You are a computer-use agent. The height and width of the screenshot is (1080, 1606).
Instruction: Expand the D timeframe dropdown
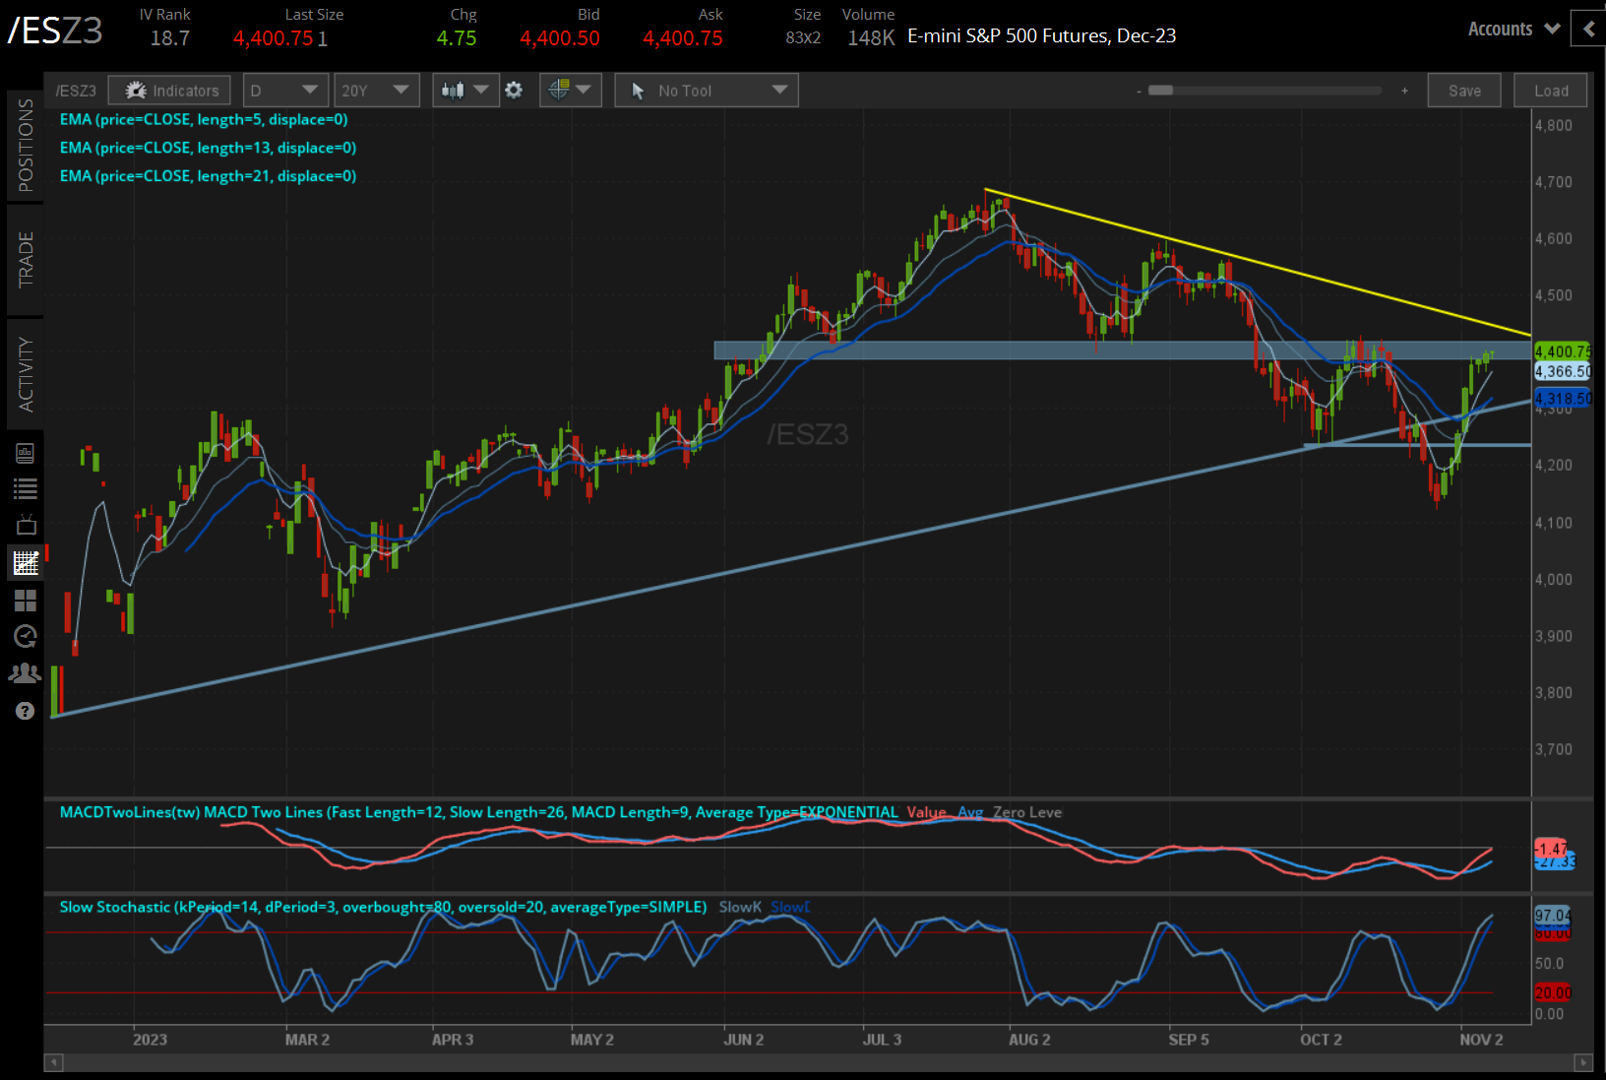pyautogui.click(x=284, y=90)
